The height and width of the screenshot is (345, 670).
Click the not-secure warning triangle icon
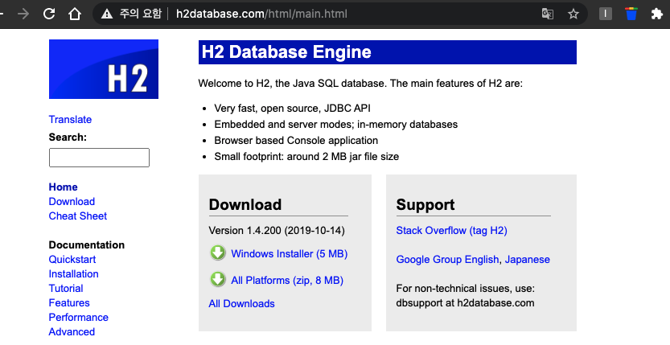pyautogui.click(x=107, y=14)
